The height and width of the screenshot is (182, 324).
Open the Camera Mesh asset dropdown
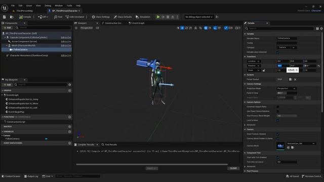tap(301, 144)
